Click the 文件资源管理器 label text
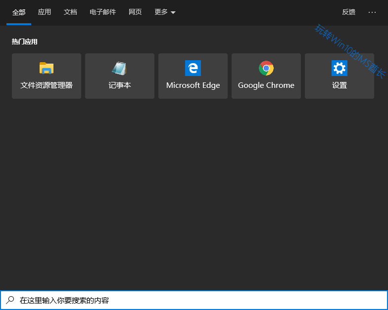Viewport: 388px width, 310px height. click(47, 85)
